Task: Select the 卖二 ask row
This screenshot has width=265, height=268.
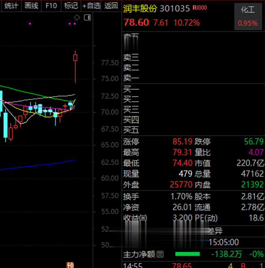Action: coord(193,68)
